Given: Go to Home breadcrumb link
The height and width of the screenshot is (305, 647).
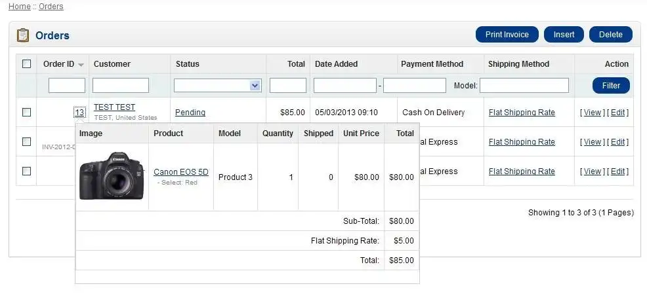Looking at the screenshot, I should 19,7.
